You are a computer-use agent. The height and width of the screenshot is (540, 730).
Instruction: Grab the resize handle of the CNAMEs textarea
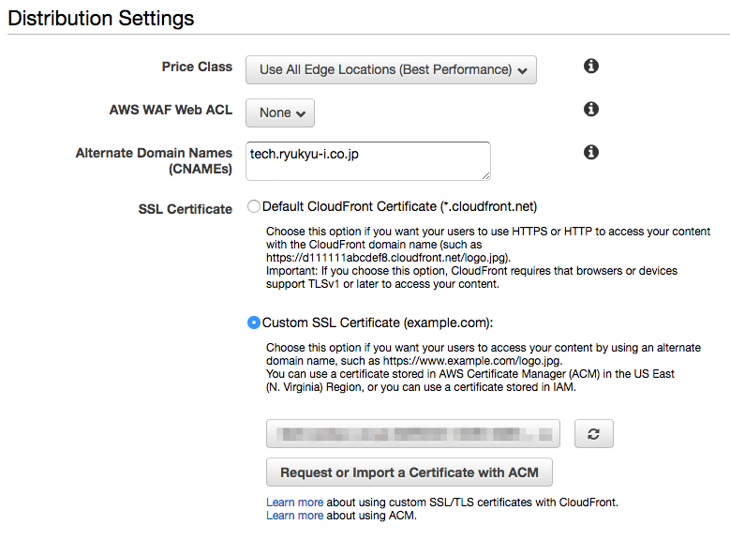point(485,175)
